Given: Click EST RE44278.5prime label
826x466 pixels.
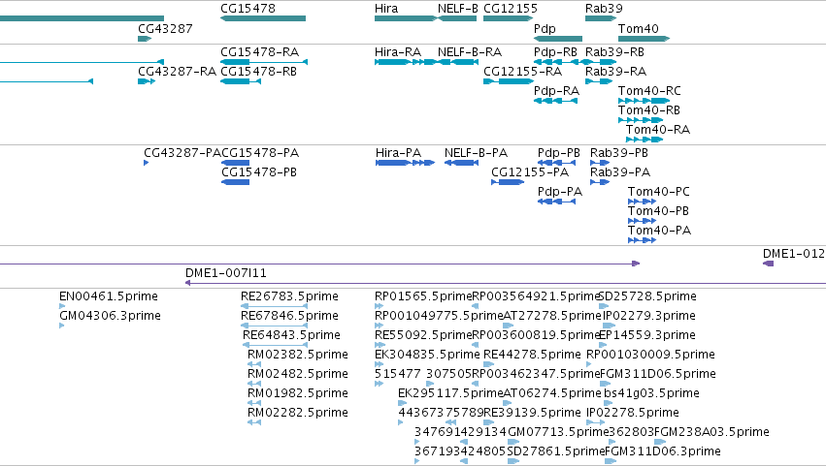Looking at the screenshot, I should click(x=532, y=355).
